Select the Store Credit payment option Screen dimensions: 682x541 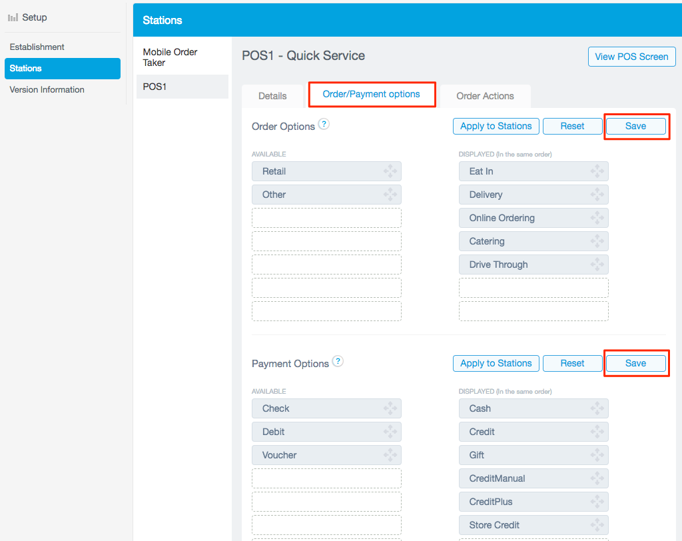click(533, 525)
